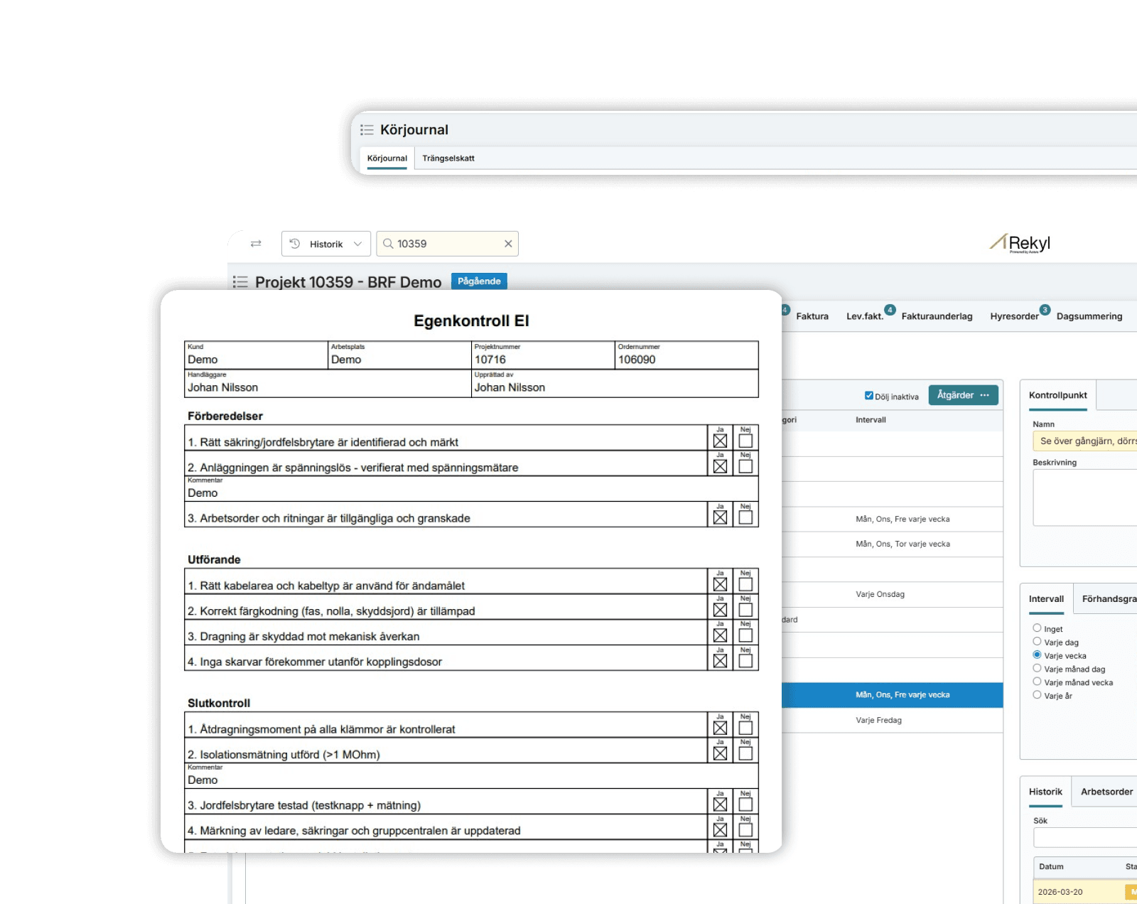This screenshot has height=904, width=1137.
Task: Click the Rekyl logo
Action: (x=1020, y=243)
